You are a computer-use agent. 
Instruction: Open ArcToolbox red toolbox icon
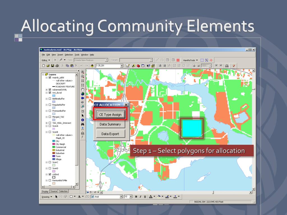138,66
